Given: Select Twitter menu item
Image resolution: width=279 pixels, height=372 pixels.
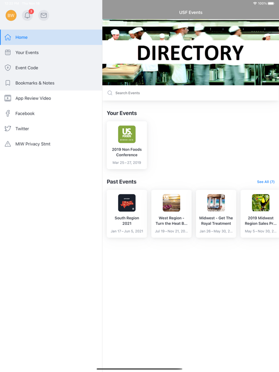Looking at the screenshot, I should point(51,128).
